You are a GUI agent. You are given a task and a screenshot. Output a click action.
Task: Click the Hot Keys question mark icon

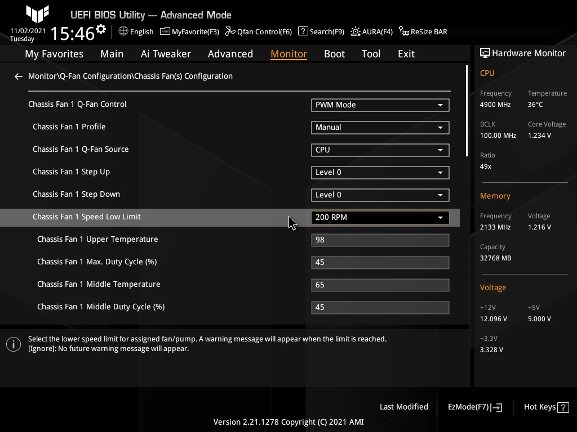pos(563,407)
